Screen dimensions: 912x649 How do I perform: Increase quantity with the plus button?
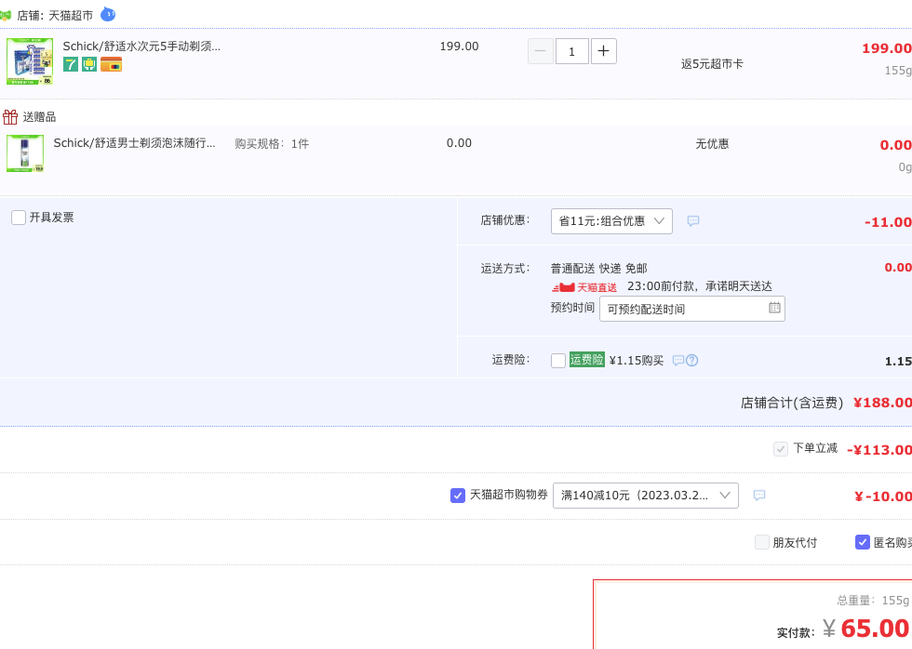(x=604, y=51)
